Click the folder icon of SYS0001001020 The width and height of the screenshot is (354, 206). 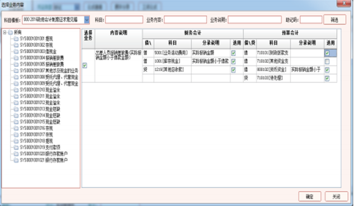coord(16,154)
